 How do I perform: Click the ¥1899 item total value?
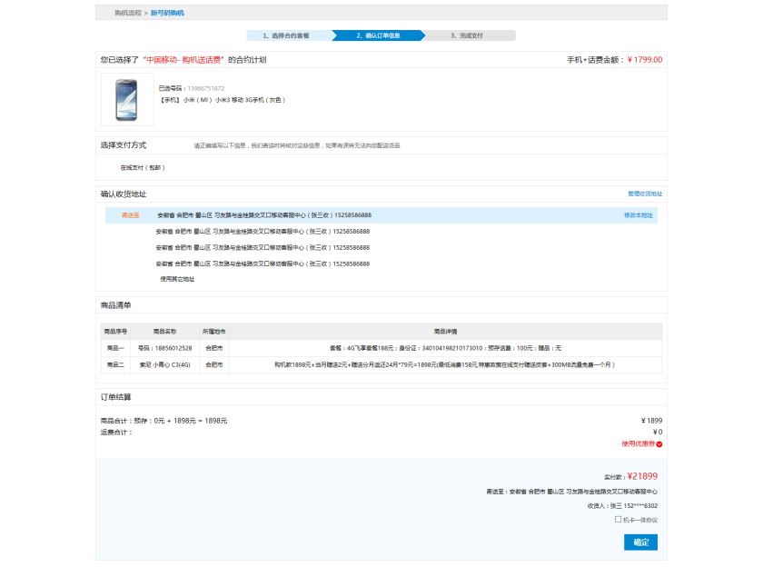pos(651,421)
